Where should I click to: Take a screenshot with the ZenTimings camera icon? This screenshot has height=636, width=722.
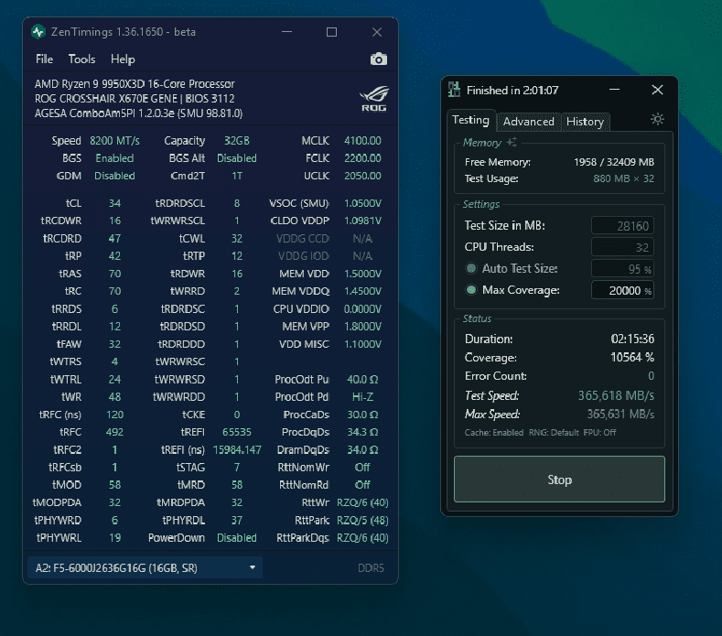(379, 59)
